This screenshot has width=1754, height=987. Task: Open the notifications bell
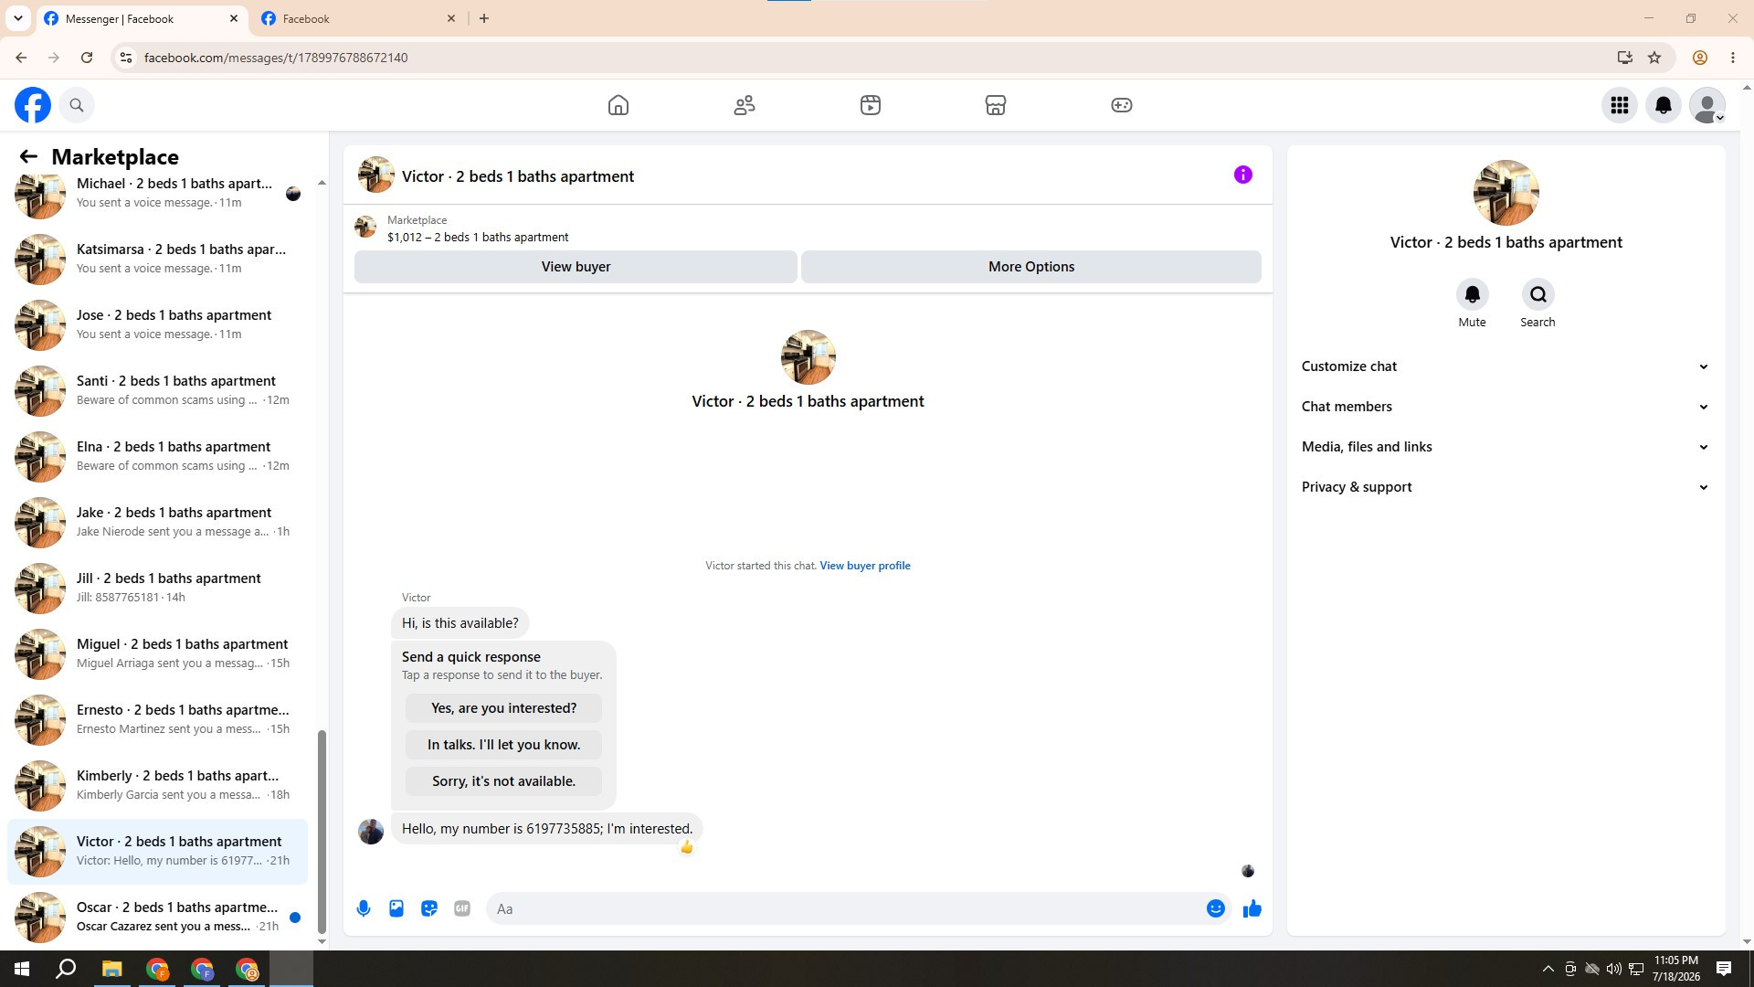pyautogui.click(x=1664, y=105)
